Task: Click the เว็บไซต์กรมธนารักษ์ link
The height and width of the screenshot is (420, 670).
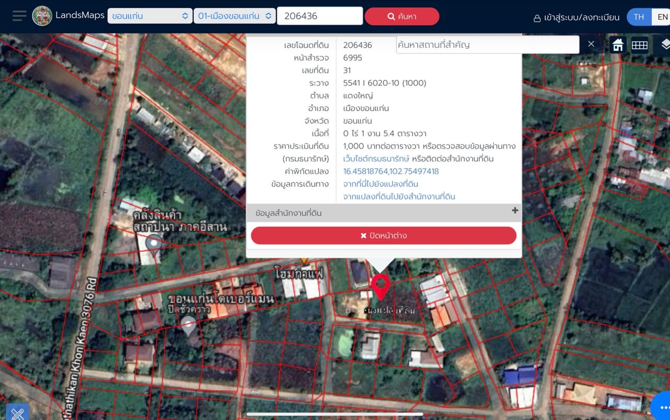Action: coord(376,159)
